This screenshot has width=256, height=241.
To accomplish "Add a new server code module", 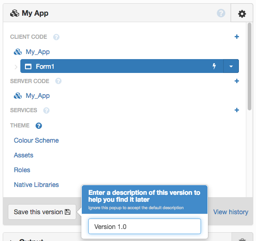I will click(237, 81).
